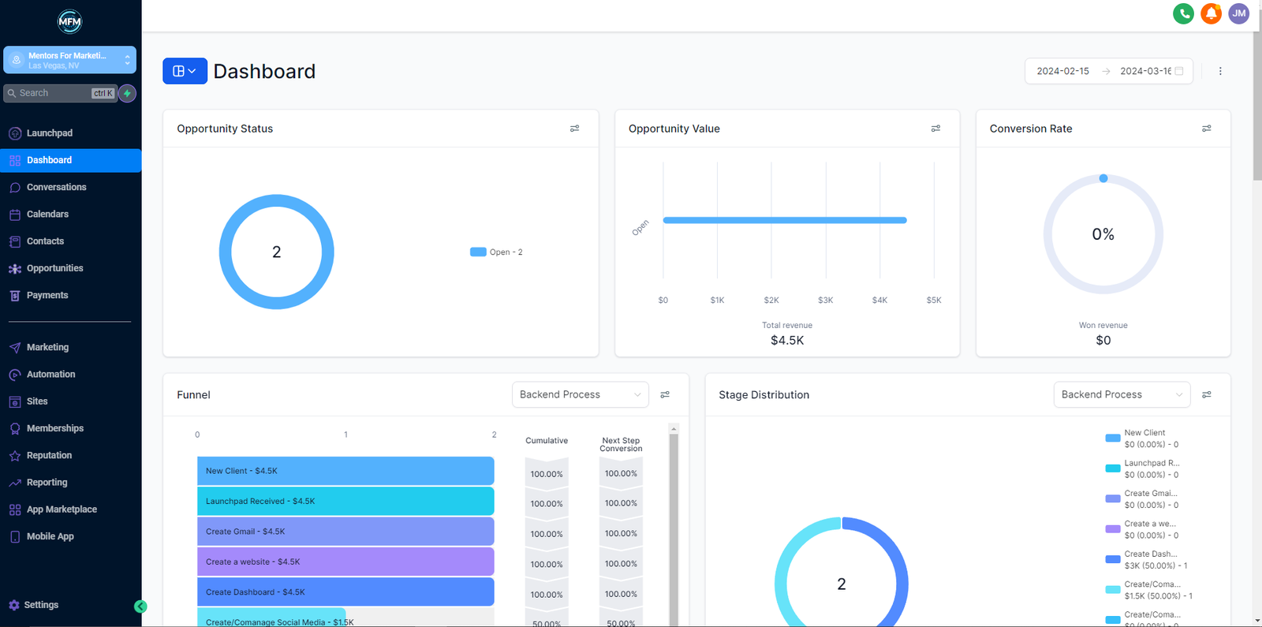
Task: Open the phone dialer icon
Action: [x=1183, y=13]
